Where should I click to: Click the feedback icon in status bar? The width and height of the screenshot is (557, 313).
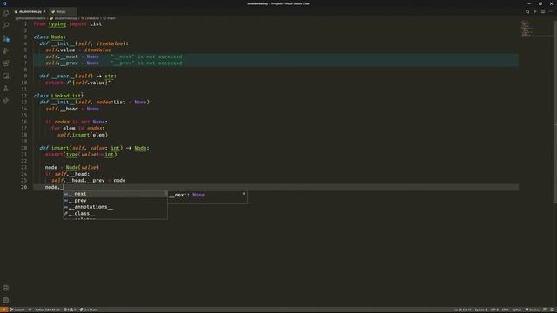coord(545,310)
